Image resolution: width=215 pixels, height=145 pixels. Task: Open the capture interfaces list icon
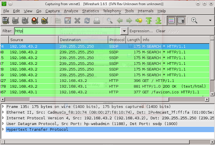(x=6, y=21)
